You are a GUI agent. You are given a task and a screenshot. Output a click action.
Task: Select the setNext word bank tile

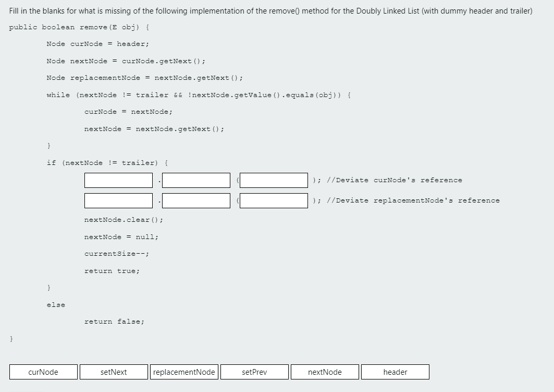(x=114, y=372)
